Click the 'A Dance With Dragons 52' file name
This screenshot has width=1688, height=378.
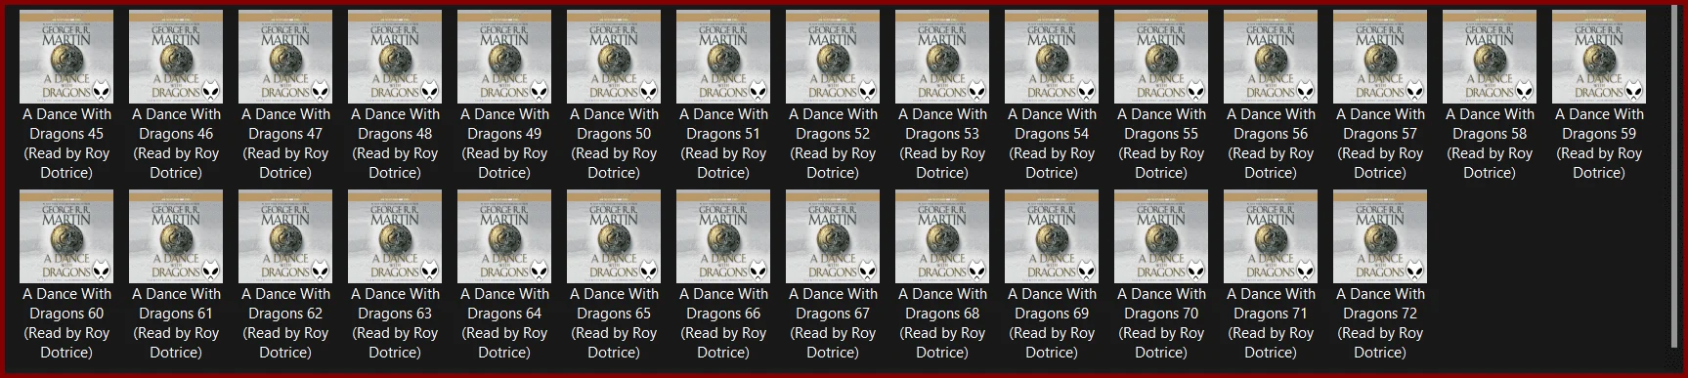(x=833, y=144)
